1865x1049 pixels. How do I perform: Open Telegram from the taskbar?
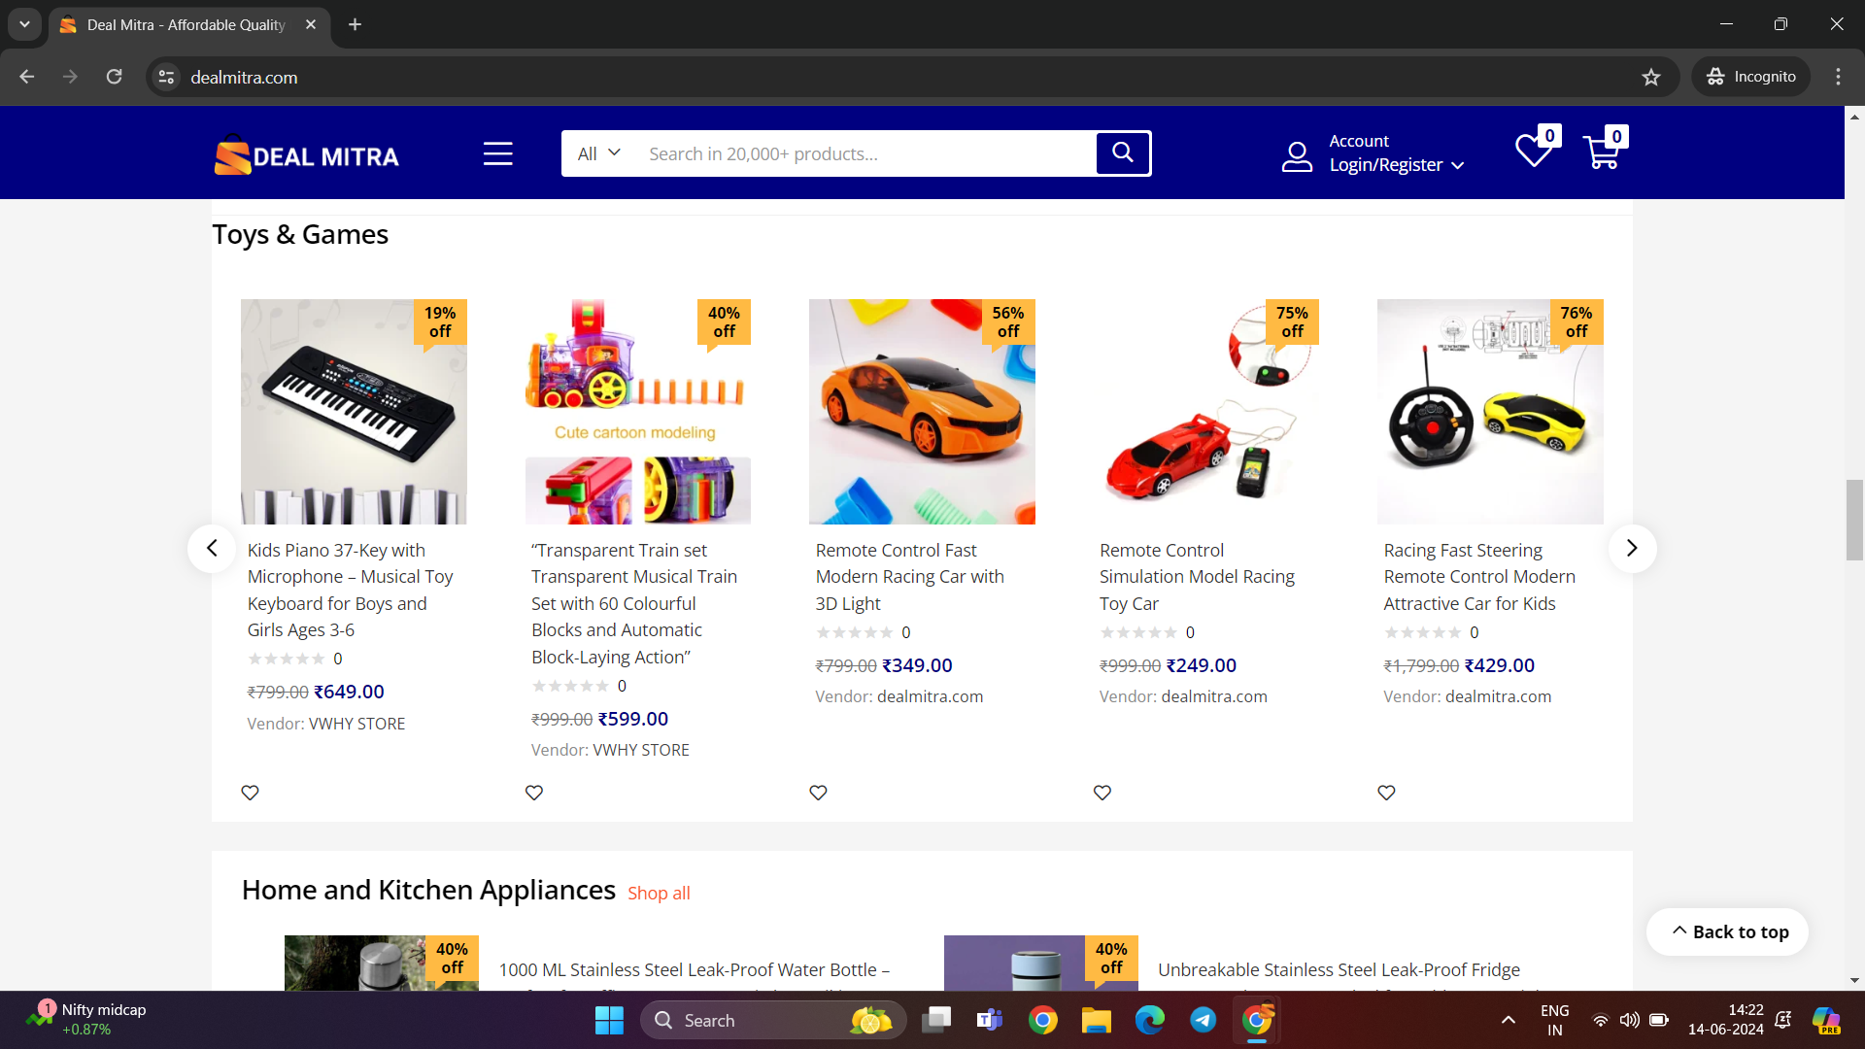1203,1020
